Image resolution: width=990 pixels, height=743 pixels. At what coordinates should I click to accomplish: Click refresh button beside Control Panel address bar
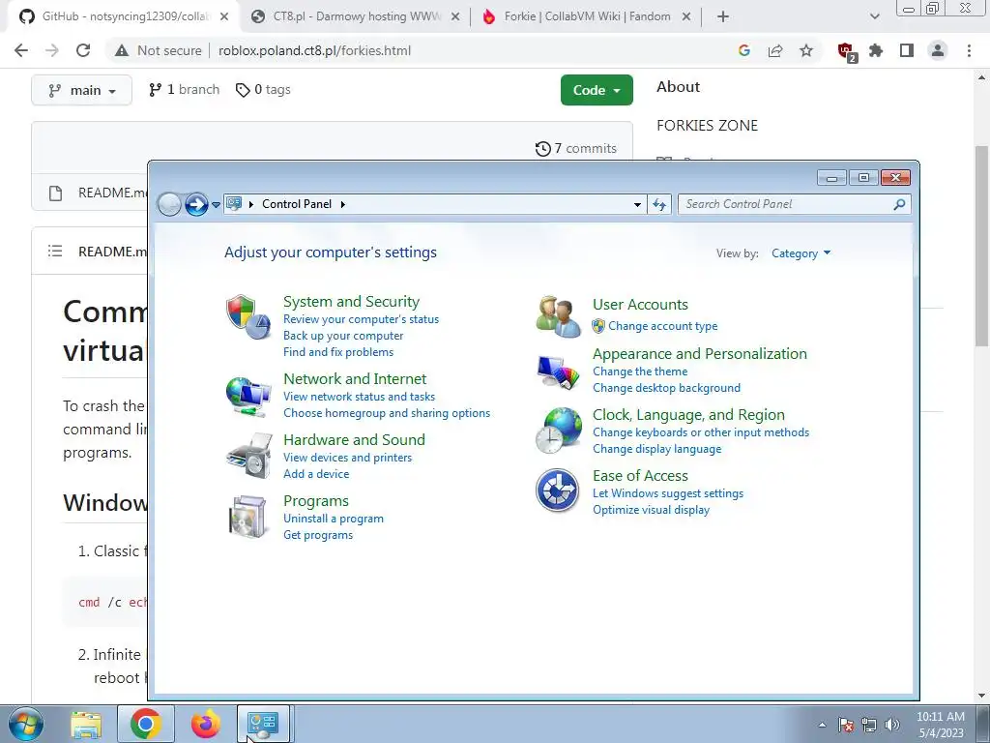(x=659, y=204)
